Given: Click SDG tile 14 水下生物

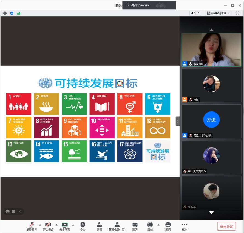Looking at the screenshot, I should pyautogui.click(x=46, y=151).
